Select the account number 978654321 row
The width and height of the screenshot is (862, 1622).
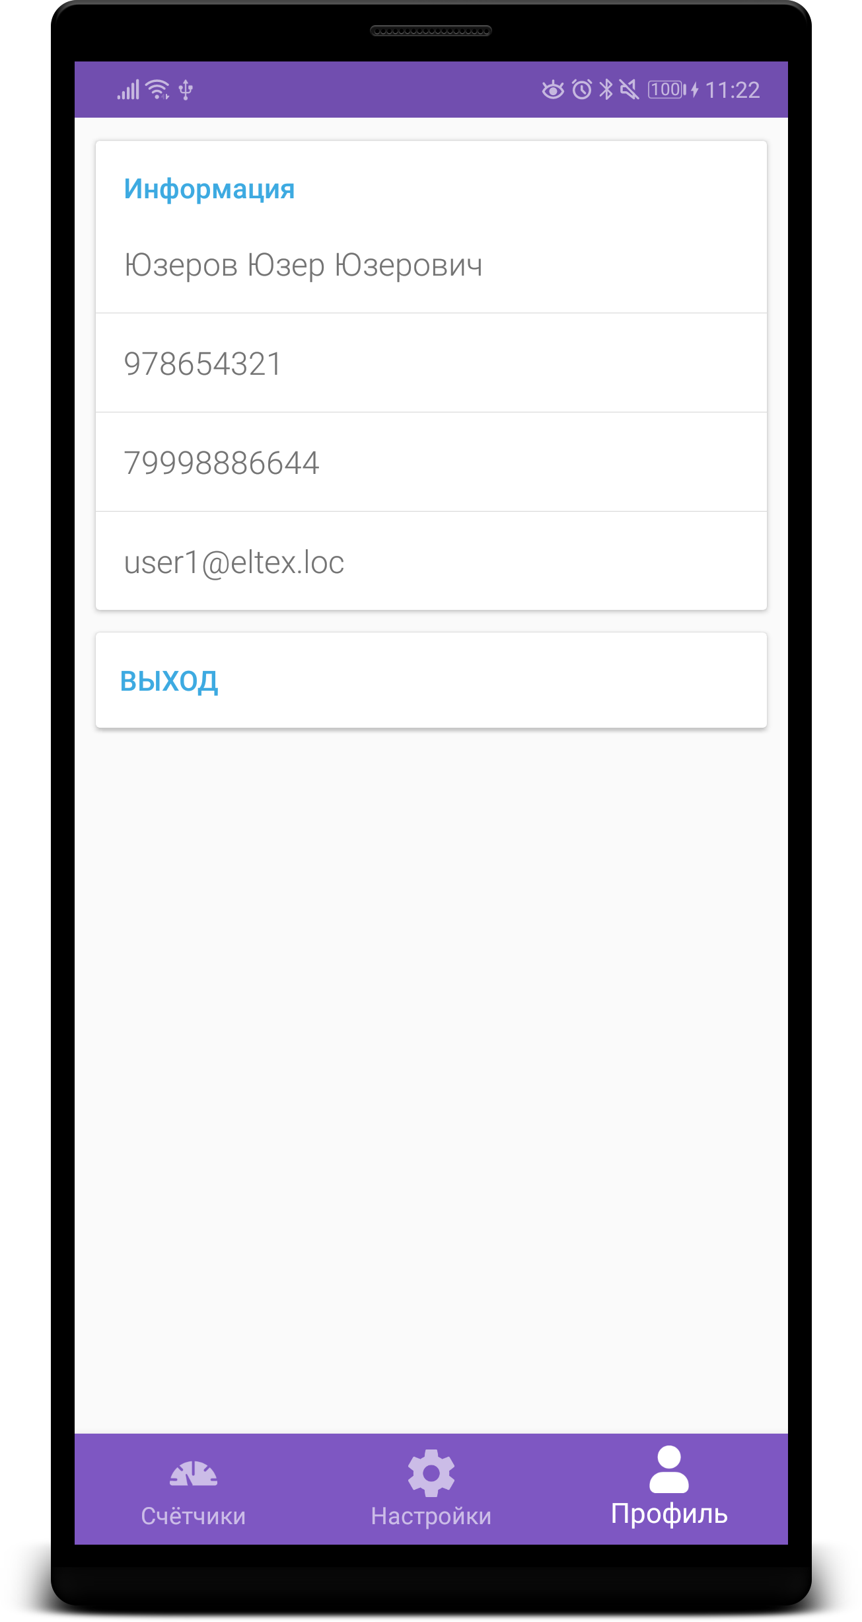pyautogui.click(x=431, y=363)
